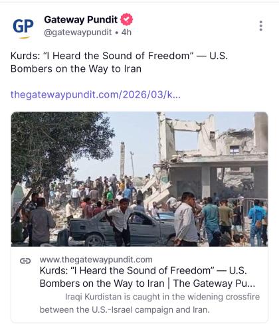Viewport: 279px width, 332px height.
Task: Click the dot separator before 4h
Action: [117, 33]
